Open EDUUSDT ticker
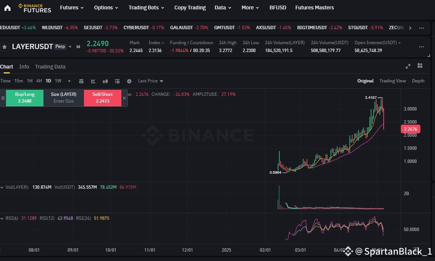 click(18, 28)
